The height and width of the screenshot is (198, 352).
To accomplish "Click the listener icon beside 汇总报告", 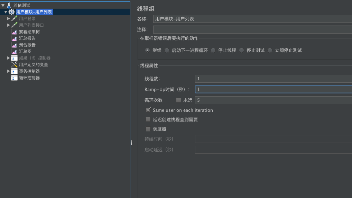I will tap(14, 38).
